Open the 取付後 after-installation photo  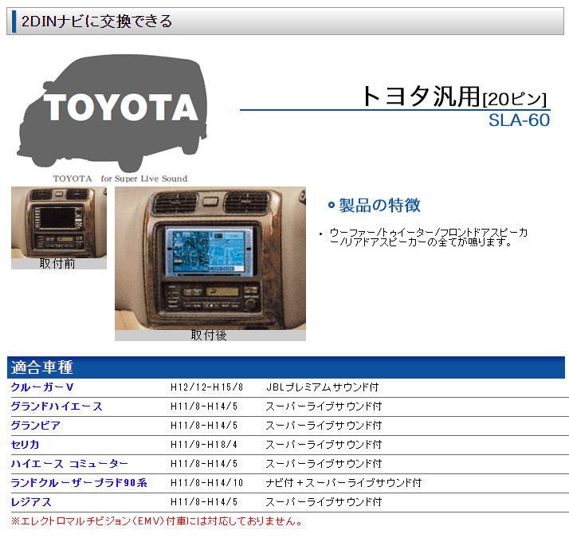point(210,258)
